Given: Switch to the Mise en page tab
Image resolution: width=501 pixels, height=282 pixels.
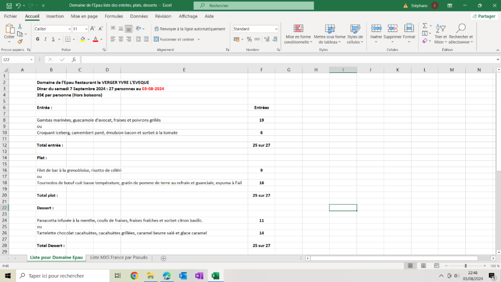Looking at the screenshot, I should click(x=84, y=16).
